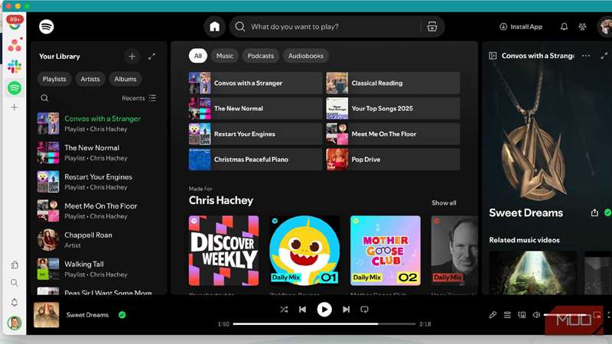The width and height of the screenshot is (612, 344).
Task: Skip to next track
Action: (346, 310)
